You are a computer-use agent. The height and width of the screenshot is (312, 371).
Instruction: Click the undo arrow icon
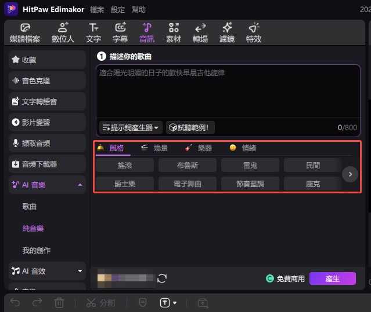pos(15,303)
